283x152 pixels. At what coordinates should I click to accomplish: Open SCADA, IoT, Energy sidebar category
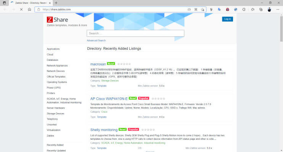(64, 101)
